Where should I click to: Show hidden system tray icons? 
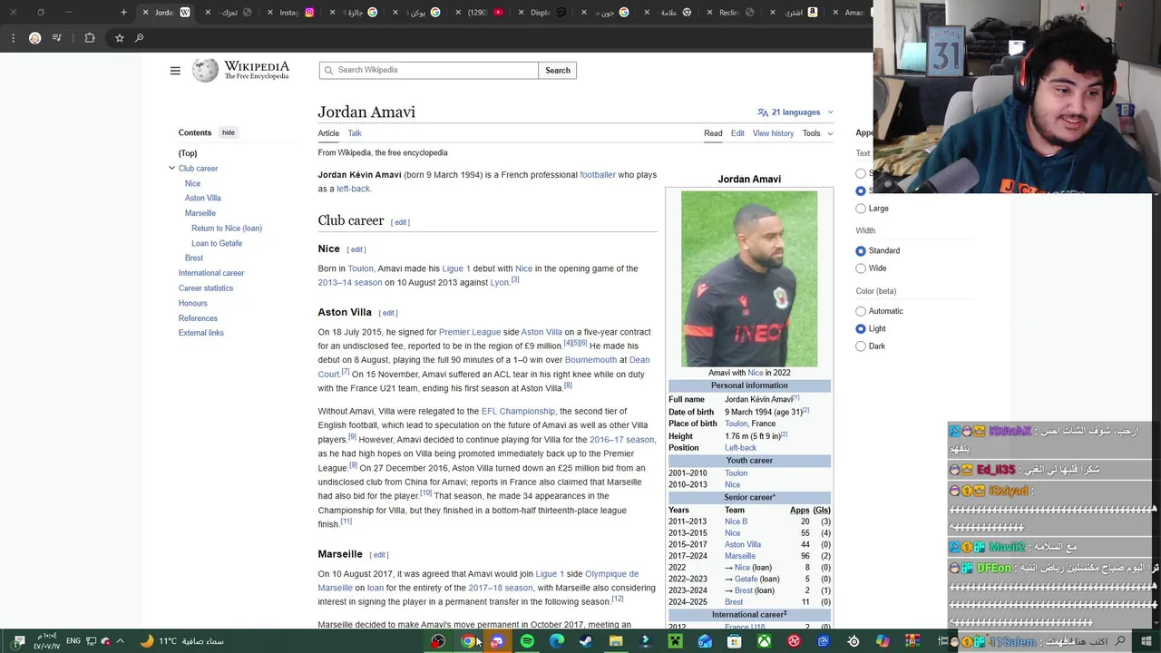pyautogui.click(x=120, y=641)
